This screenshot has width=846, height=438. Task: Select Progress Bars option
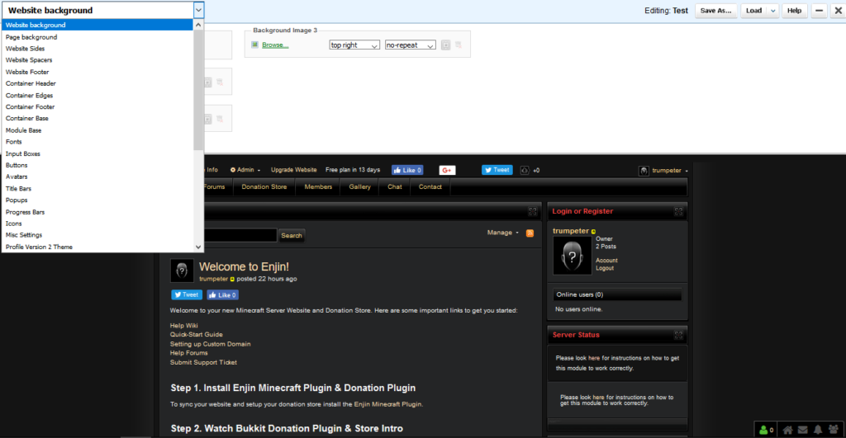97,212
